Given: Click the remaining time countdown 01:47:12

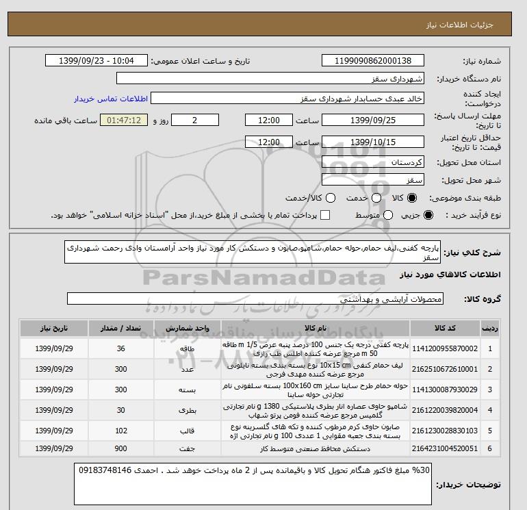Looking at the screenshot, I should [x=124, y=120].
